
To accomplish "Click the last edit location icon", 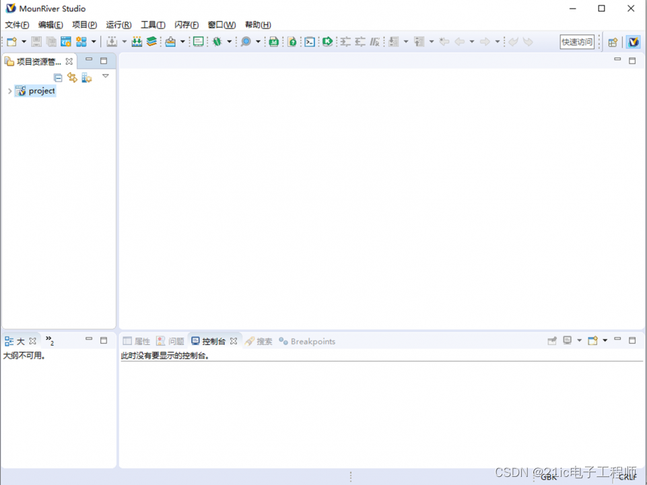I will 444,42.
